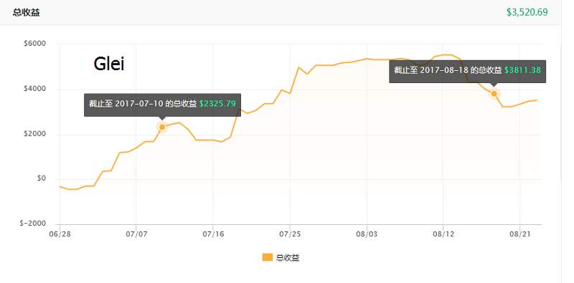Select the 2017-07-10 data point marker
574x283 pixels.
162,127
